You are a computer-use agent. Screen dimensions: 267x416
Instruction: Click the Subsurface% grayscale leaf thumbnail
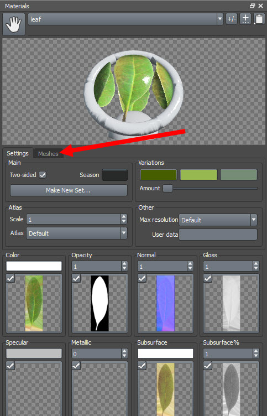click(231, 389)
